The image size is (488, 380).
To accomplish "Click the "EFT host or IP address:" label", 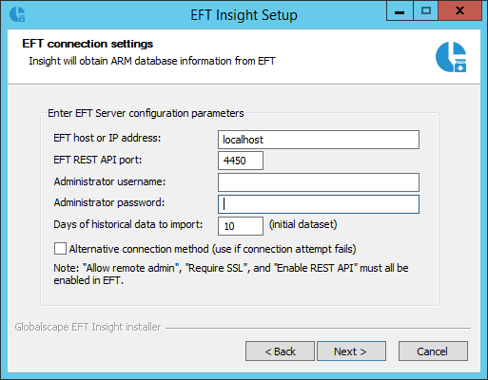I will [107, 138].
